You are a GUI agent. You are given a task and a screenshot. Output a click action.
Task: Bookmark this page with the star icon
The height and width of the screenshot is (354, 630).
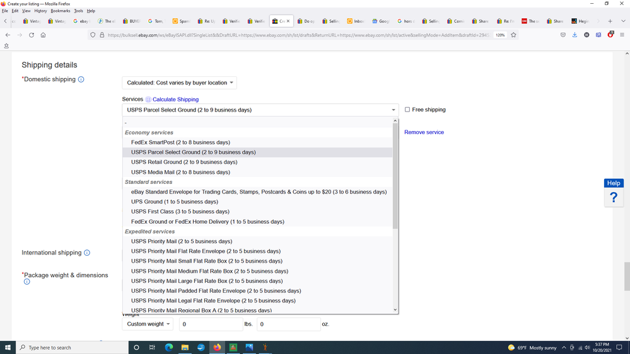coord(513,35)
